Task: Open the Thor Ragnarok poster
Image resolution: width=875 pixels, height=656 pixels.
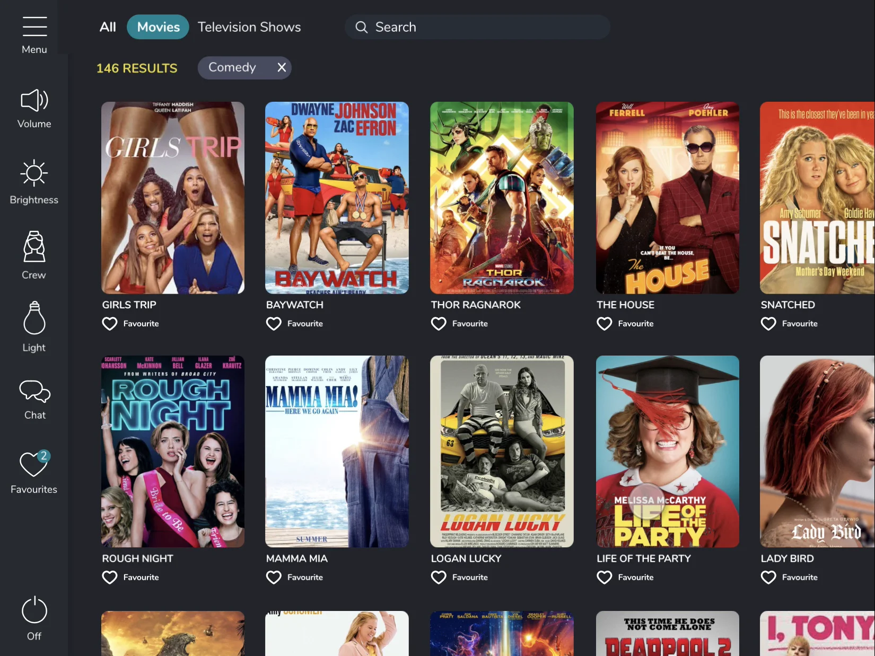Action: point(502,198)
